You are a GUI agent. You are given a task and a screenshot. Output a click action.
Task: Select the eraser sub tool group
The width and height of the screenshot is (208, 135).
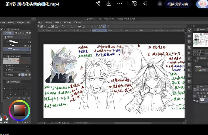(x=8, y=37)
